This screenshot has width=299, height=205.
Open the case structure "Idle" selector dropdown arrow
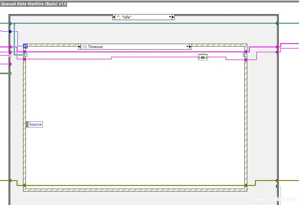click(x=170, y=17)
